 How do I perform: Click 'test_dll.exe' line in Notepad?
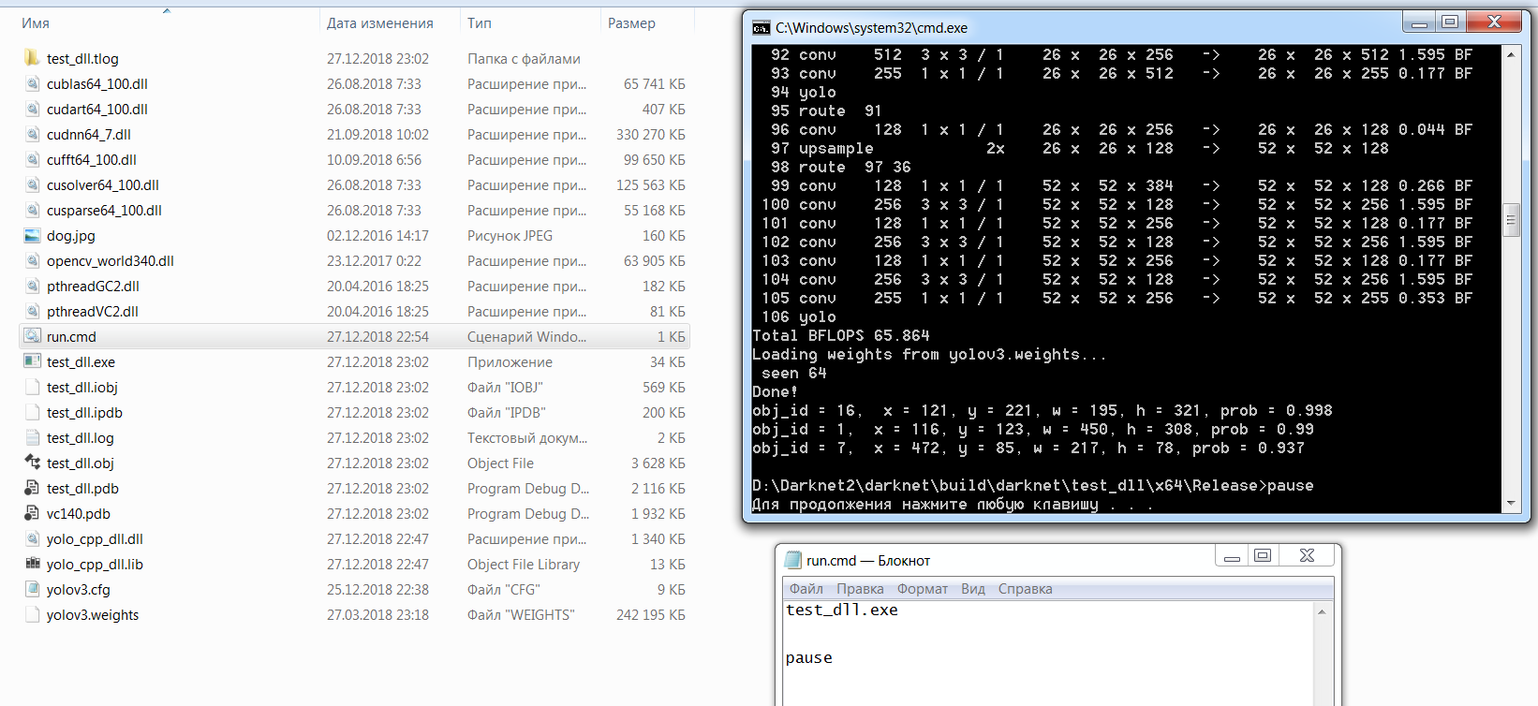pos(842,610)
